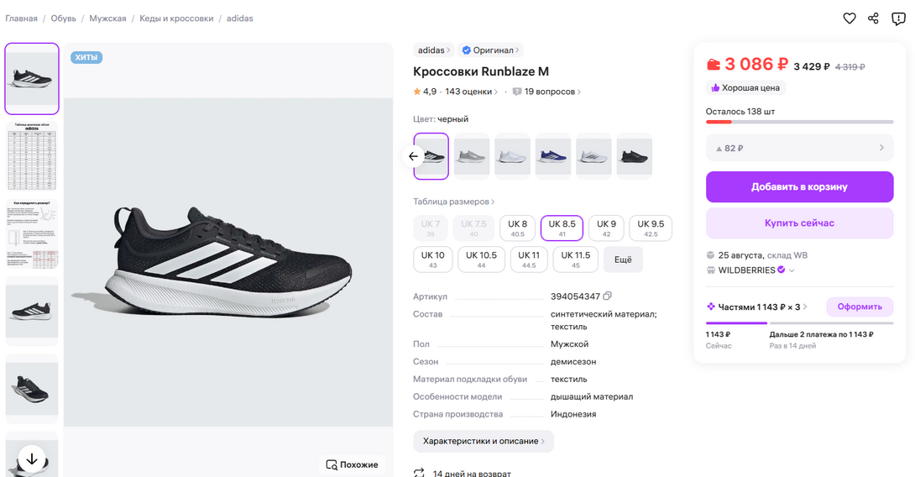Click the 14-day return arrows icon
This screenshot has width=915, height=477.
[419, 473]
